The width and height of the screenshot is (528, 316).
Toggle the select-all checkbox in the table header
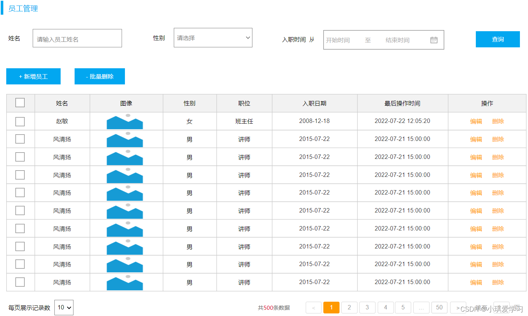pos(20,102)
